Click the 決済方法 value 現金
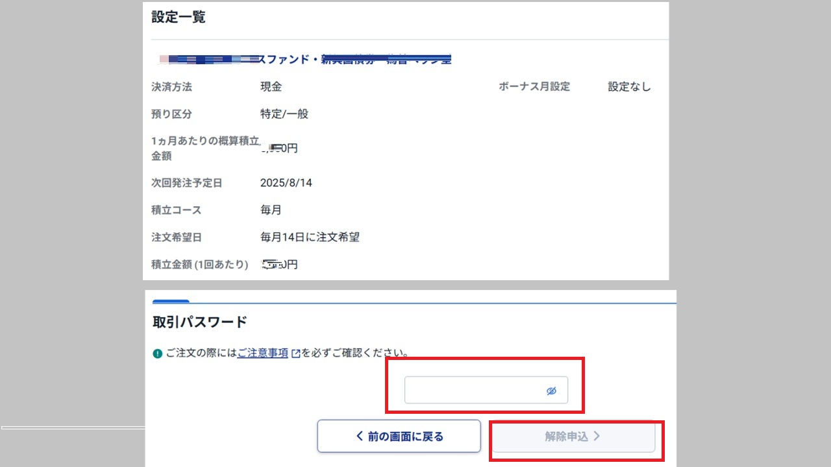Screen dimensions: 831x467 pos(271,87)
